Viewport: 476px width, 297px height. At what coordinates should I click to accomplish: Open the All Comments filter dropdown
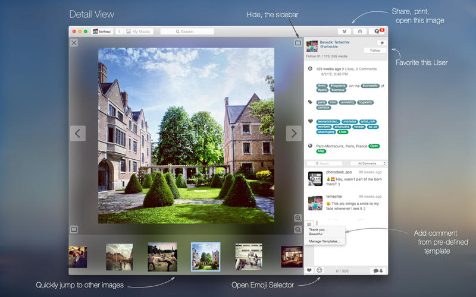(368, 163)
